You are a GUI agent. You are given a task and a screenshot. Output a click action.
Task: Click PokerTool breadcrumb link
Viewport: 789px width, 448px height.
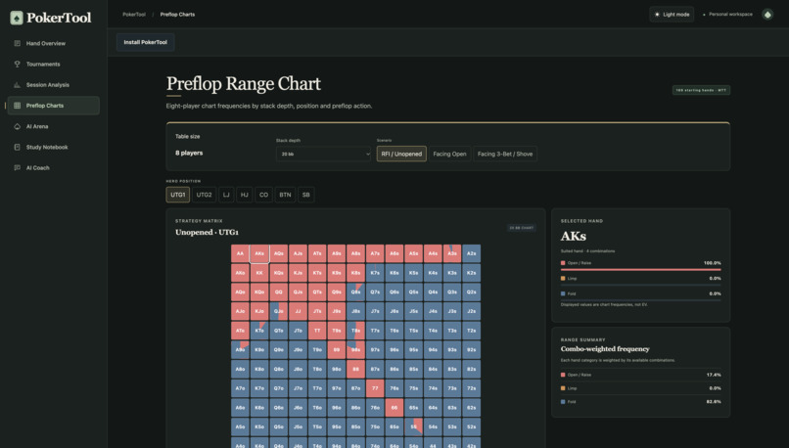pyautogui.click(x=134, y=15)
